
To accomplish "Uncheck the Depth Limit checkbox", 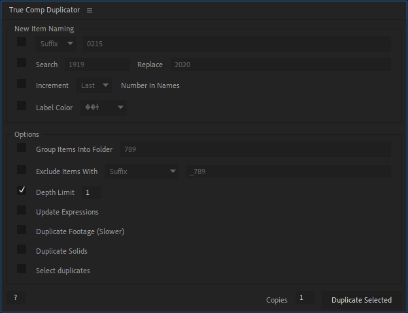I will (22, 190).
